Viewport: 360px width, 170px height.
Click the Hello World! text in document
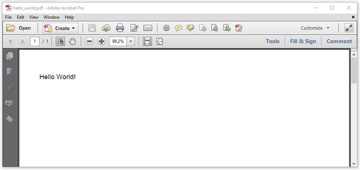pyautogui.click(x=57, y=77)
